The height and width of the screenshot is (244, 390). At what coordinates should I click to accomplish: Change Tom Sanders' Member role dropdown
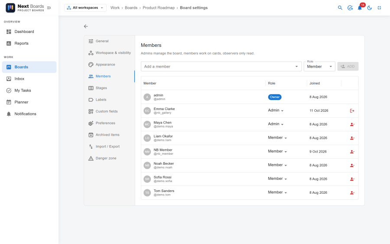[x=277, y=192]
